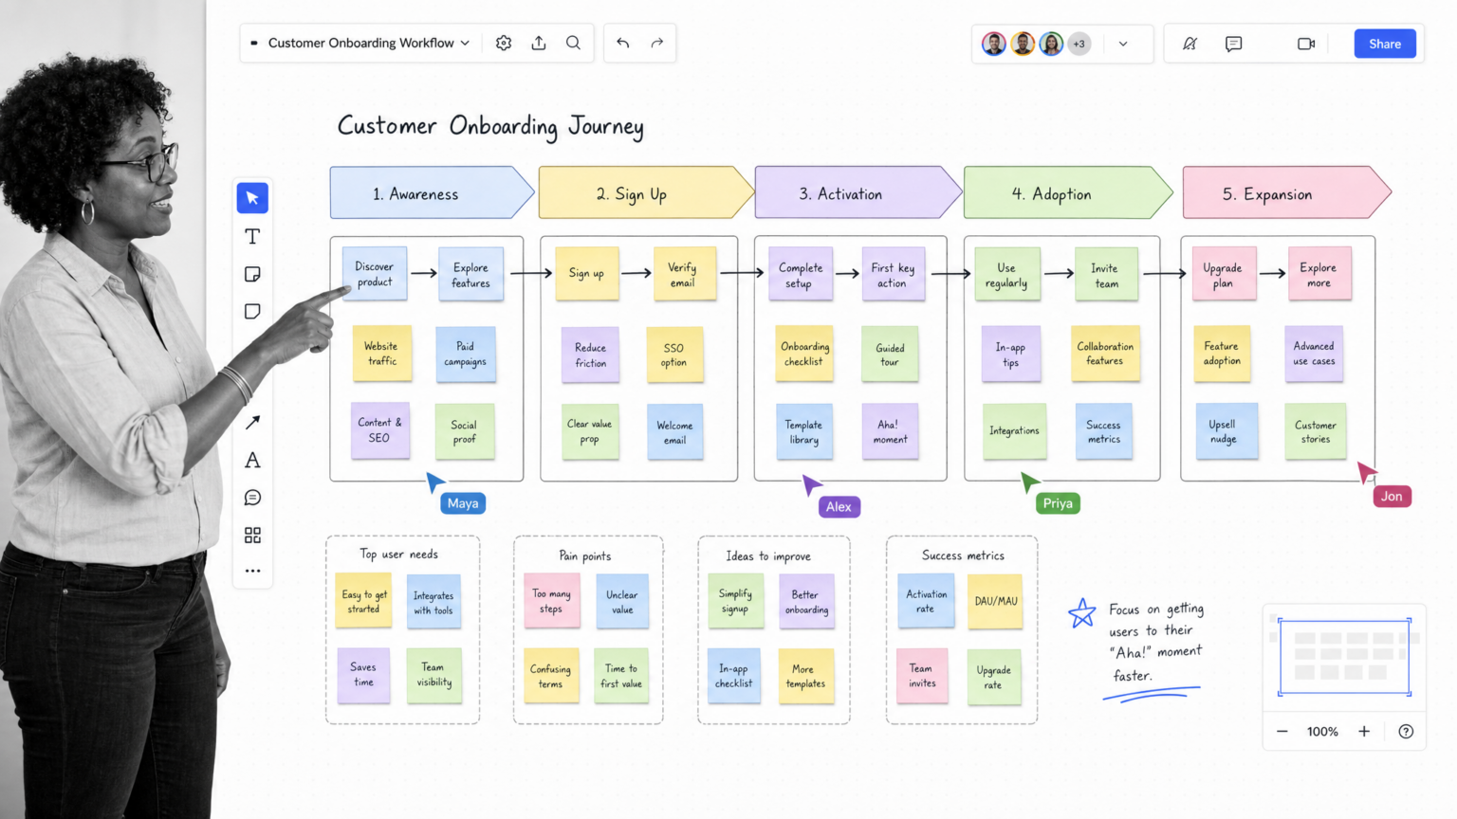Select the 2. Sign Up stage arrow
The image size is (1457, 819).
coord(645,192)
